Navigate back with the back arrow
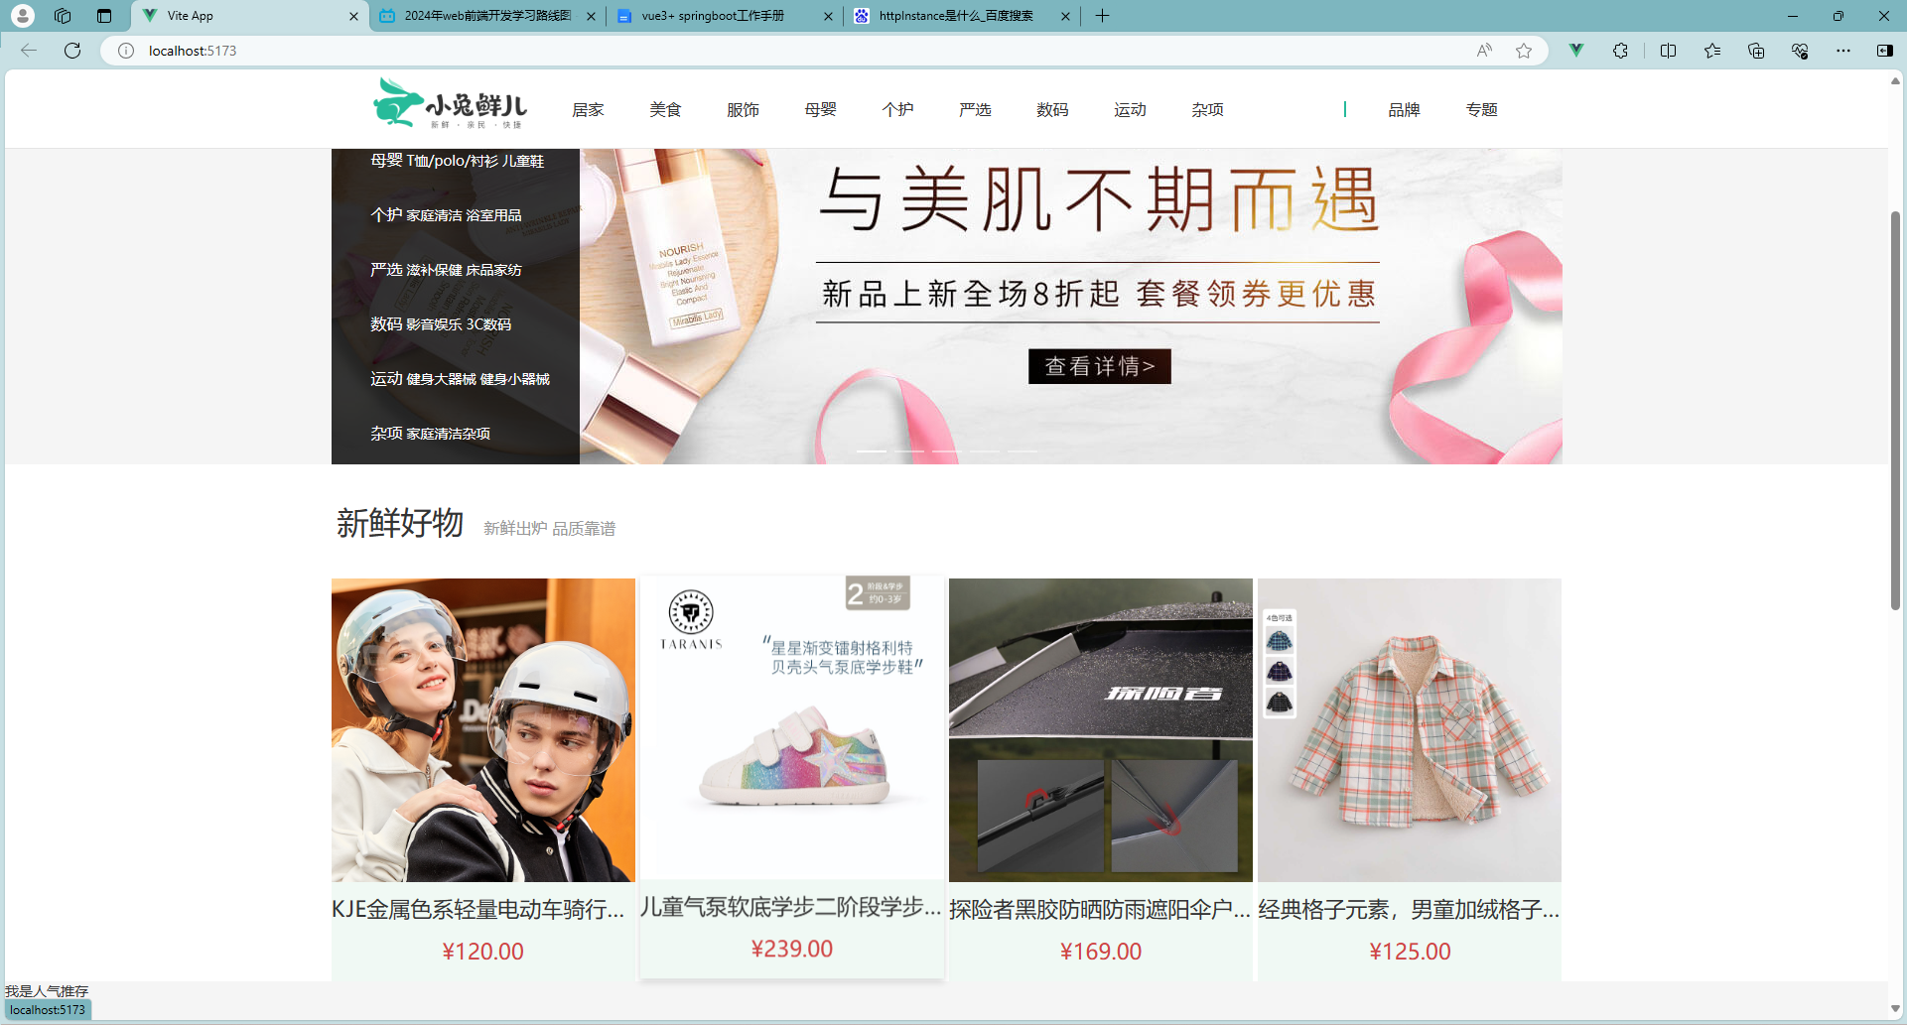Image resolution: width=1907 pixels, height=1025 pixels. coord(29,51)
